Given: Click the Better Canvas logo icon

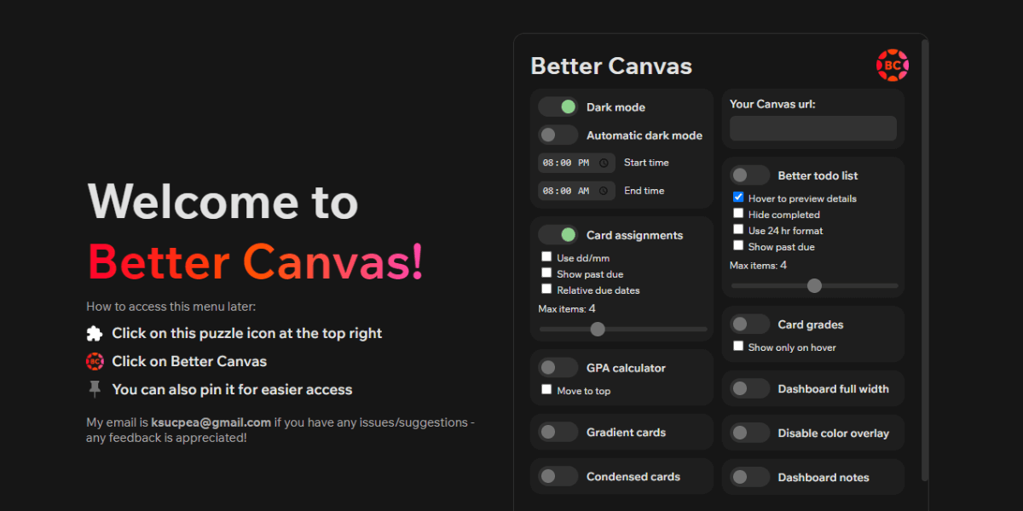Looking at the screenshot, I should tap(892, 66).
